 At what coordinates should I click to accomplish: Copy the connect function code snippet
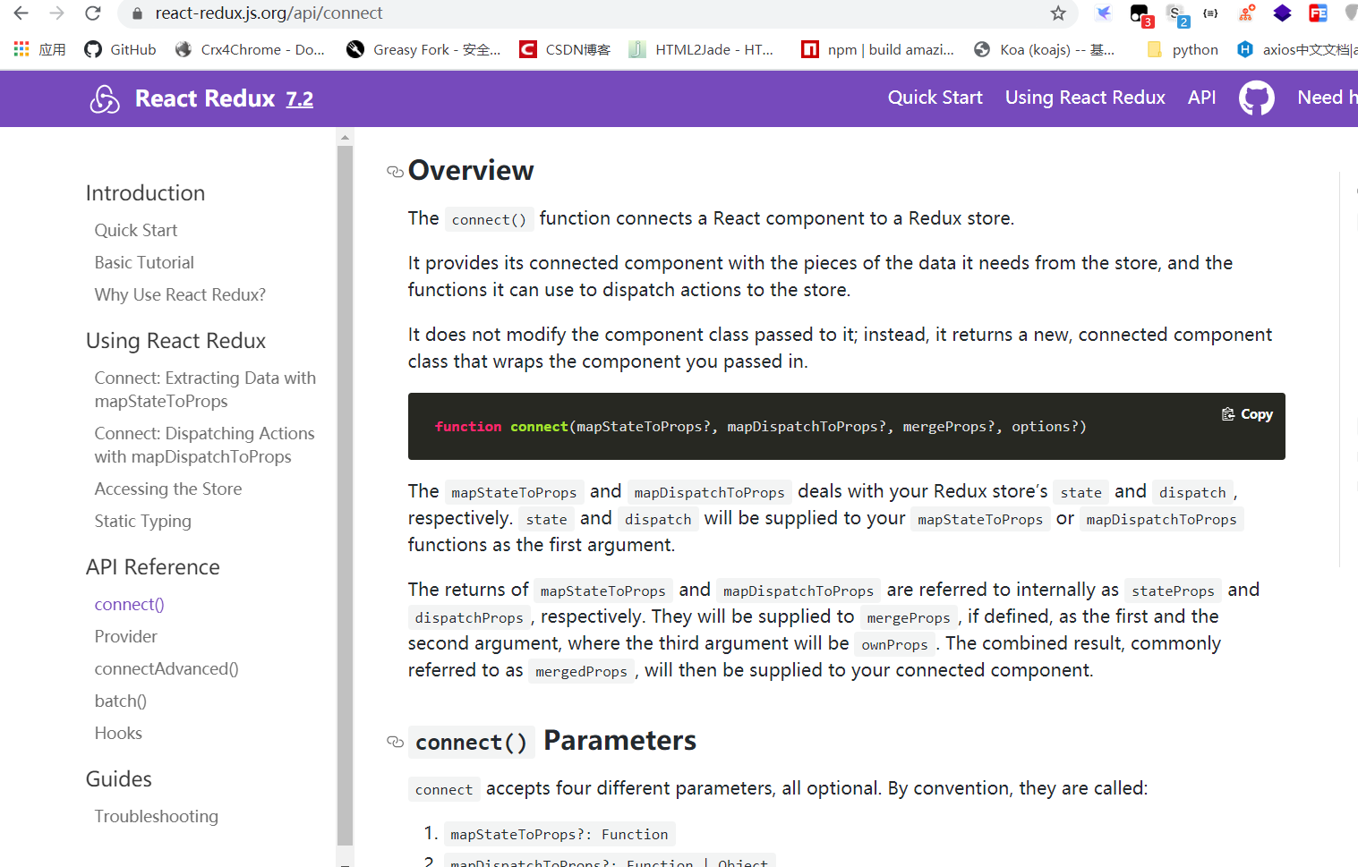point(1247,414)
